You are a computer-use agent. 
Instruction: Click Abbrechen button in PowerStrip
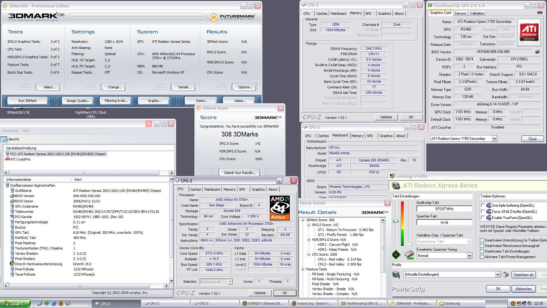pos(523,289)
